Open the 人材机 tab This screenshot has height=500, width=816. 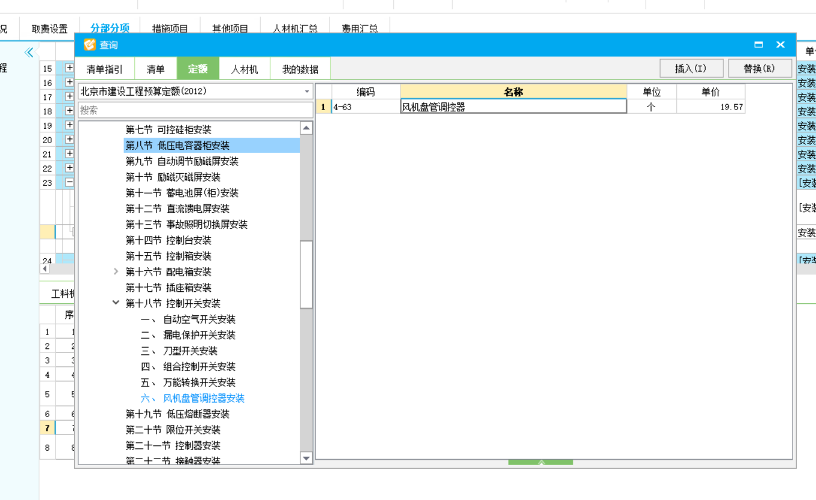(244, 69)
